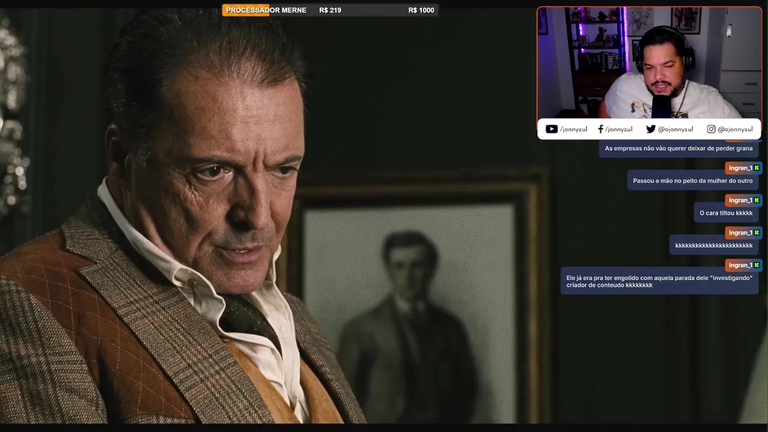Click message 'O cara tiltou kkkkk'
Viewport: 768px width, 432px height.
tap(726, 213)
